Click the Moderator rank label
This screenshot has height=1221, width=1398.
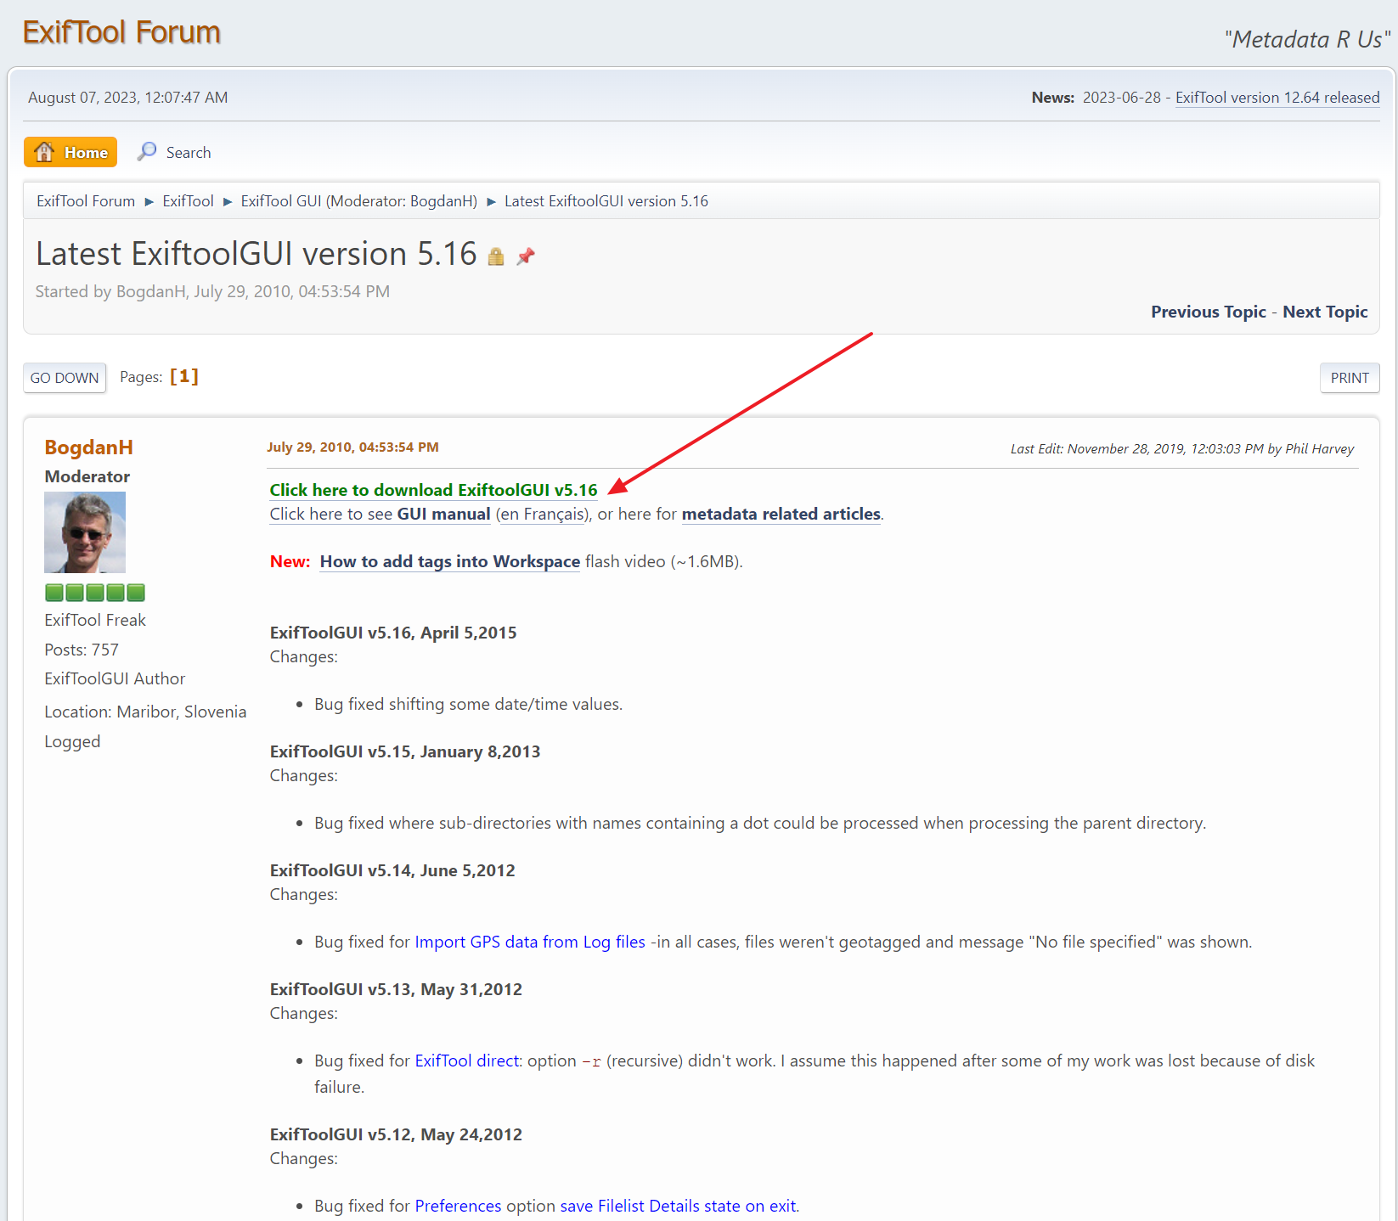pyautogui.click(x=87, y=476)
